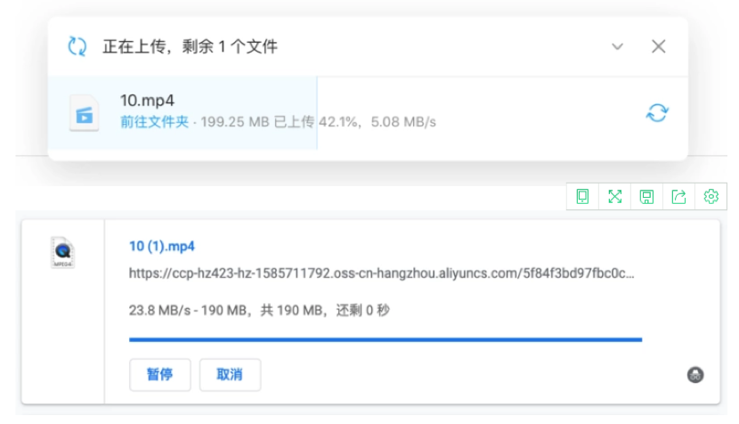Close the upload status panel
The height and width of the screenshot is (424, 739).
pyautogui.click(x=658, y=46)
